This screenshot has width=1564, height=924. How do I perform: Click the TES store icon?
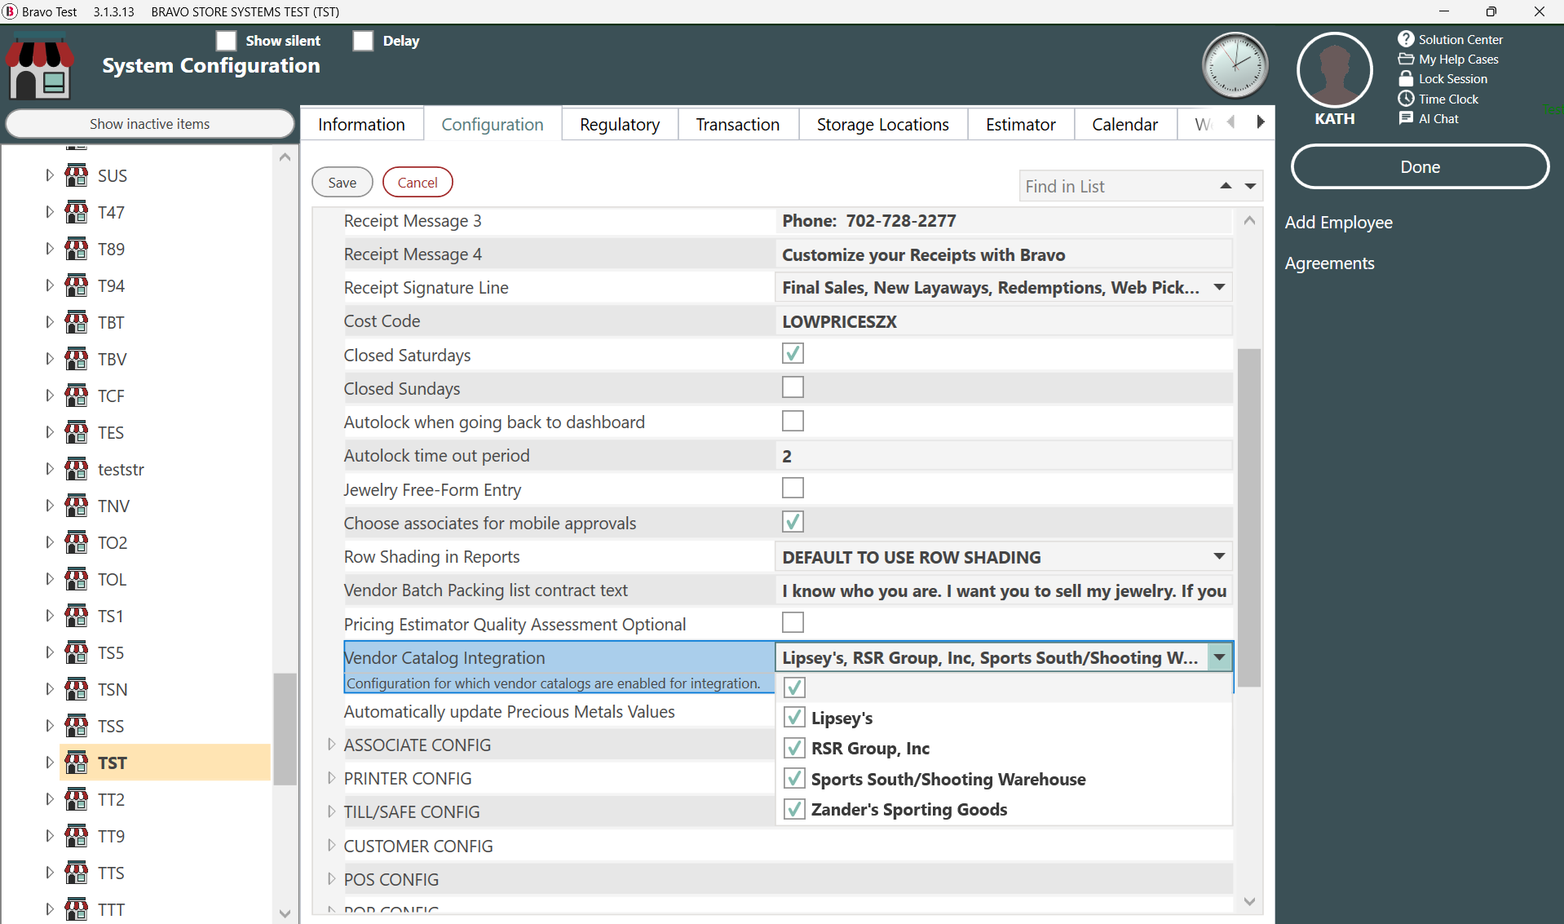click(x=77, y=432)
